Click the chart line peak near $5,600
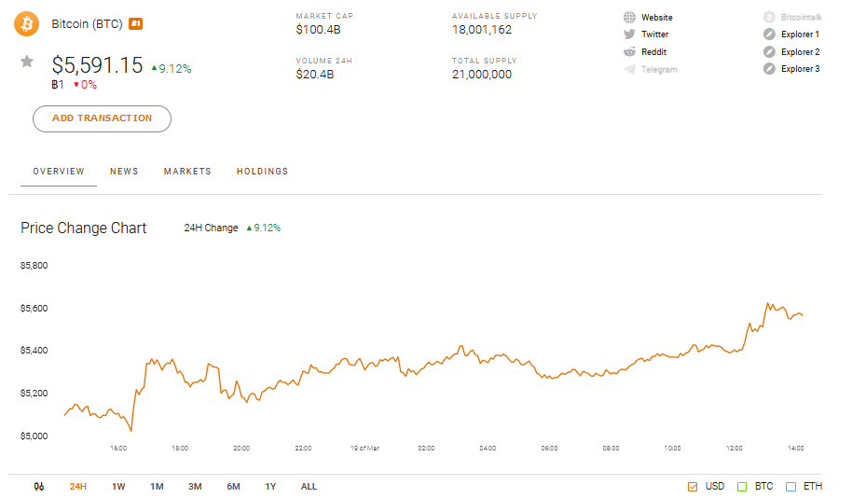The height and width of the screenshot is (498, 852). (768, 304)
